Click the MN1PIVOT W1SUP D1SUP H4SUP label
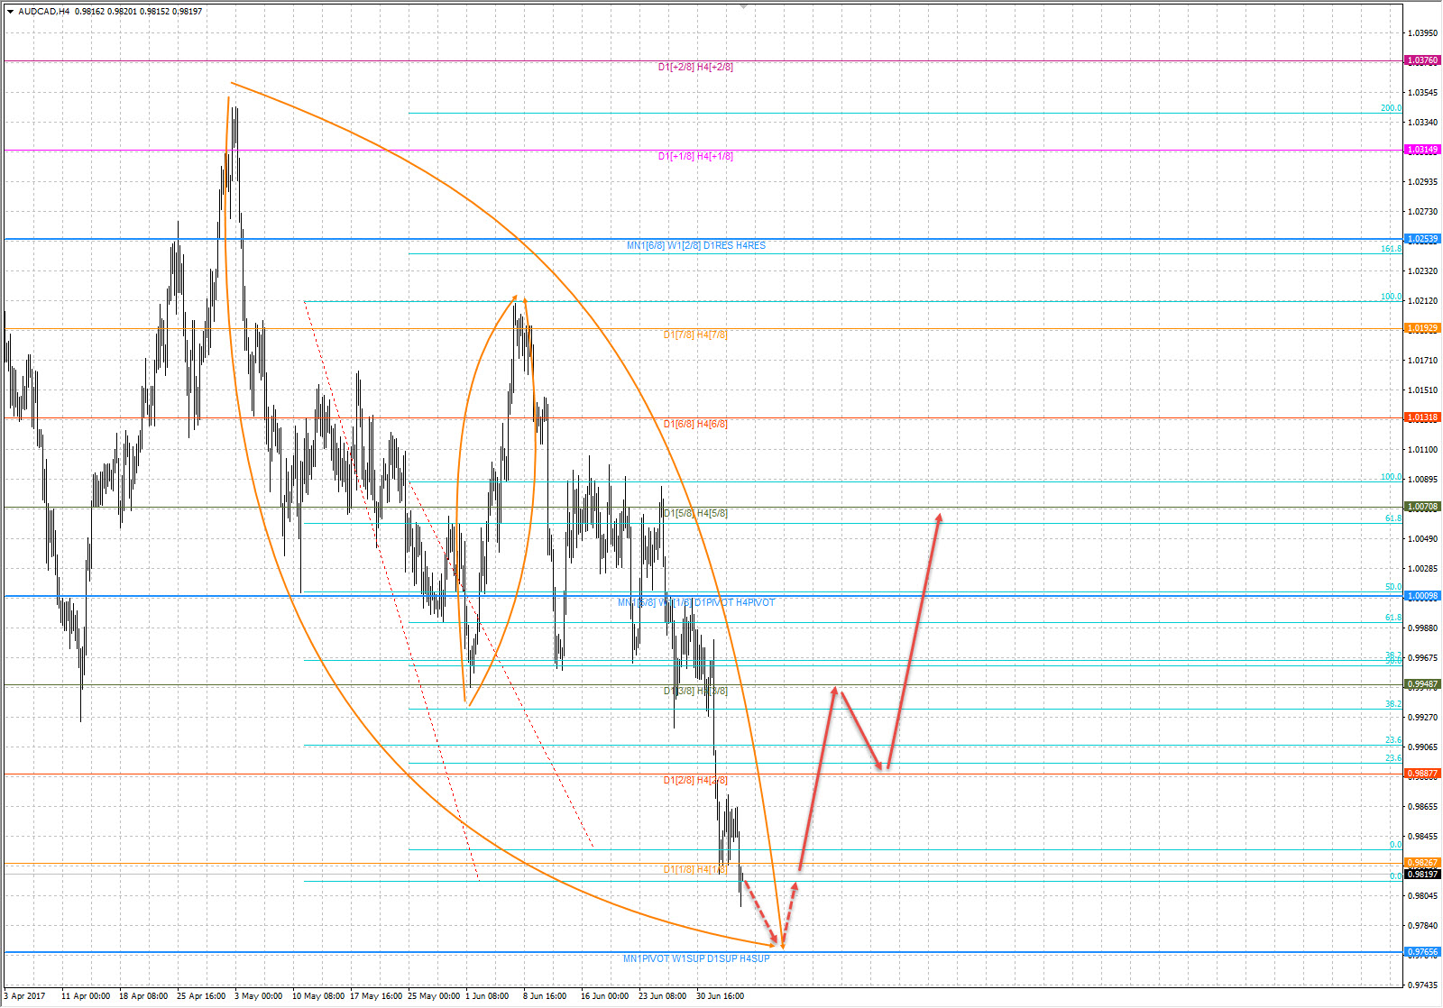 pyautogui.click(x=696, y=958)
